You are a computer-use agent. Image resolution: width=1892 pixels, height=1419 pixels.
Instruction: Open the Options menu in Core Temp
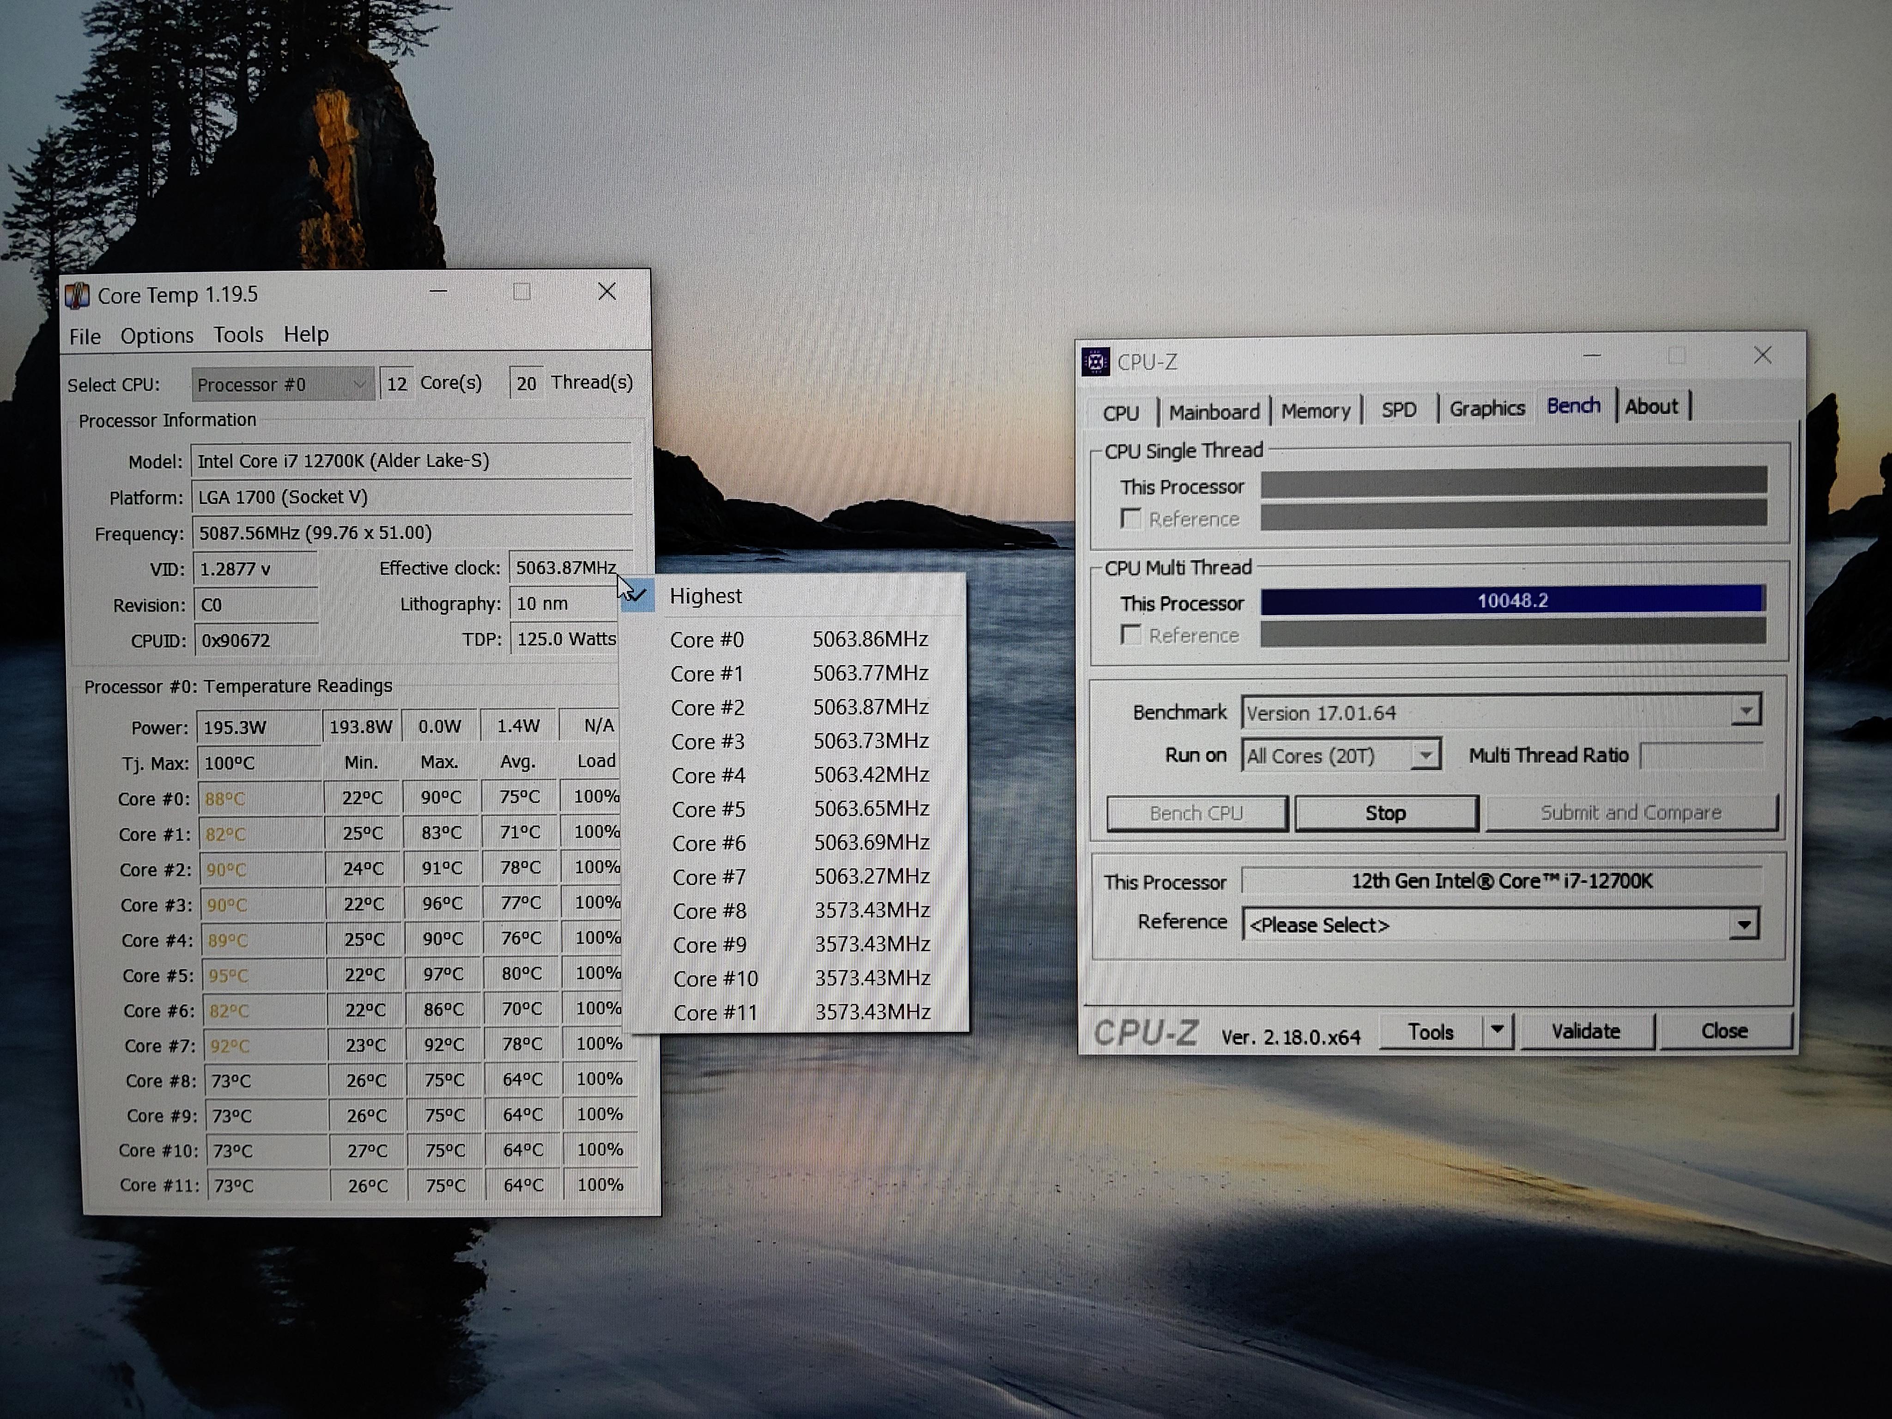pos(157,335)
